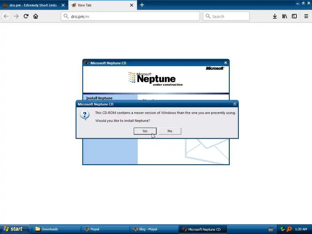Open the hamburger application menu
This screenshot has height=234, width=312.
(x=306, y=16)
